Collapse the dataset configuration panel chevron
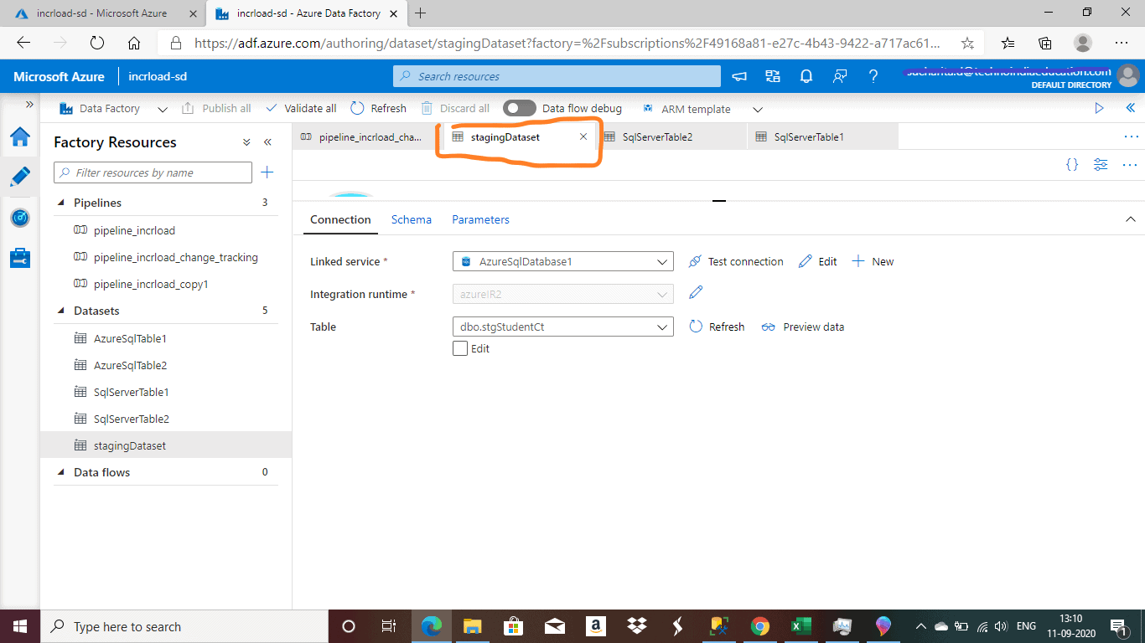Screen dimensions: 1145x643 (1130, 219)
